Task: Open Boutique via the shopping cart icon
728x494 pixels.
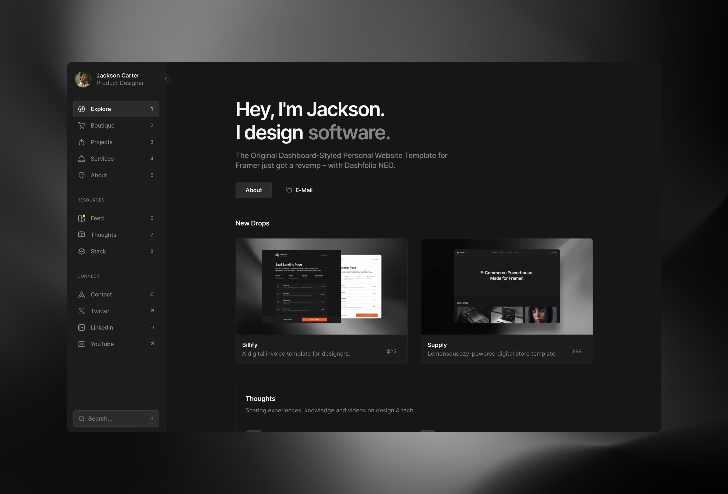Action: point(81,125)
